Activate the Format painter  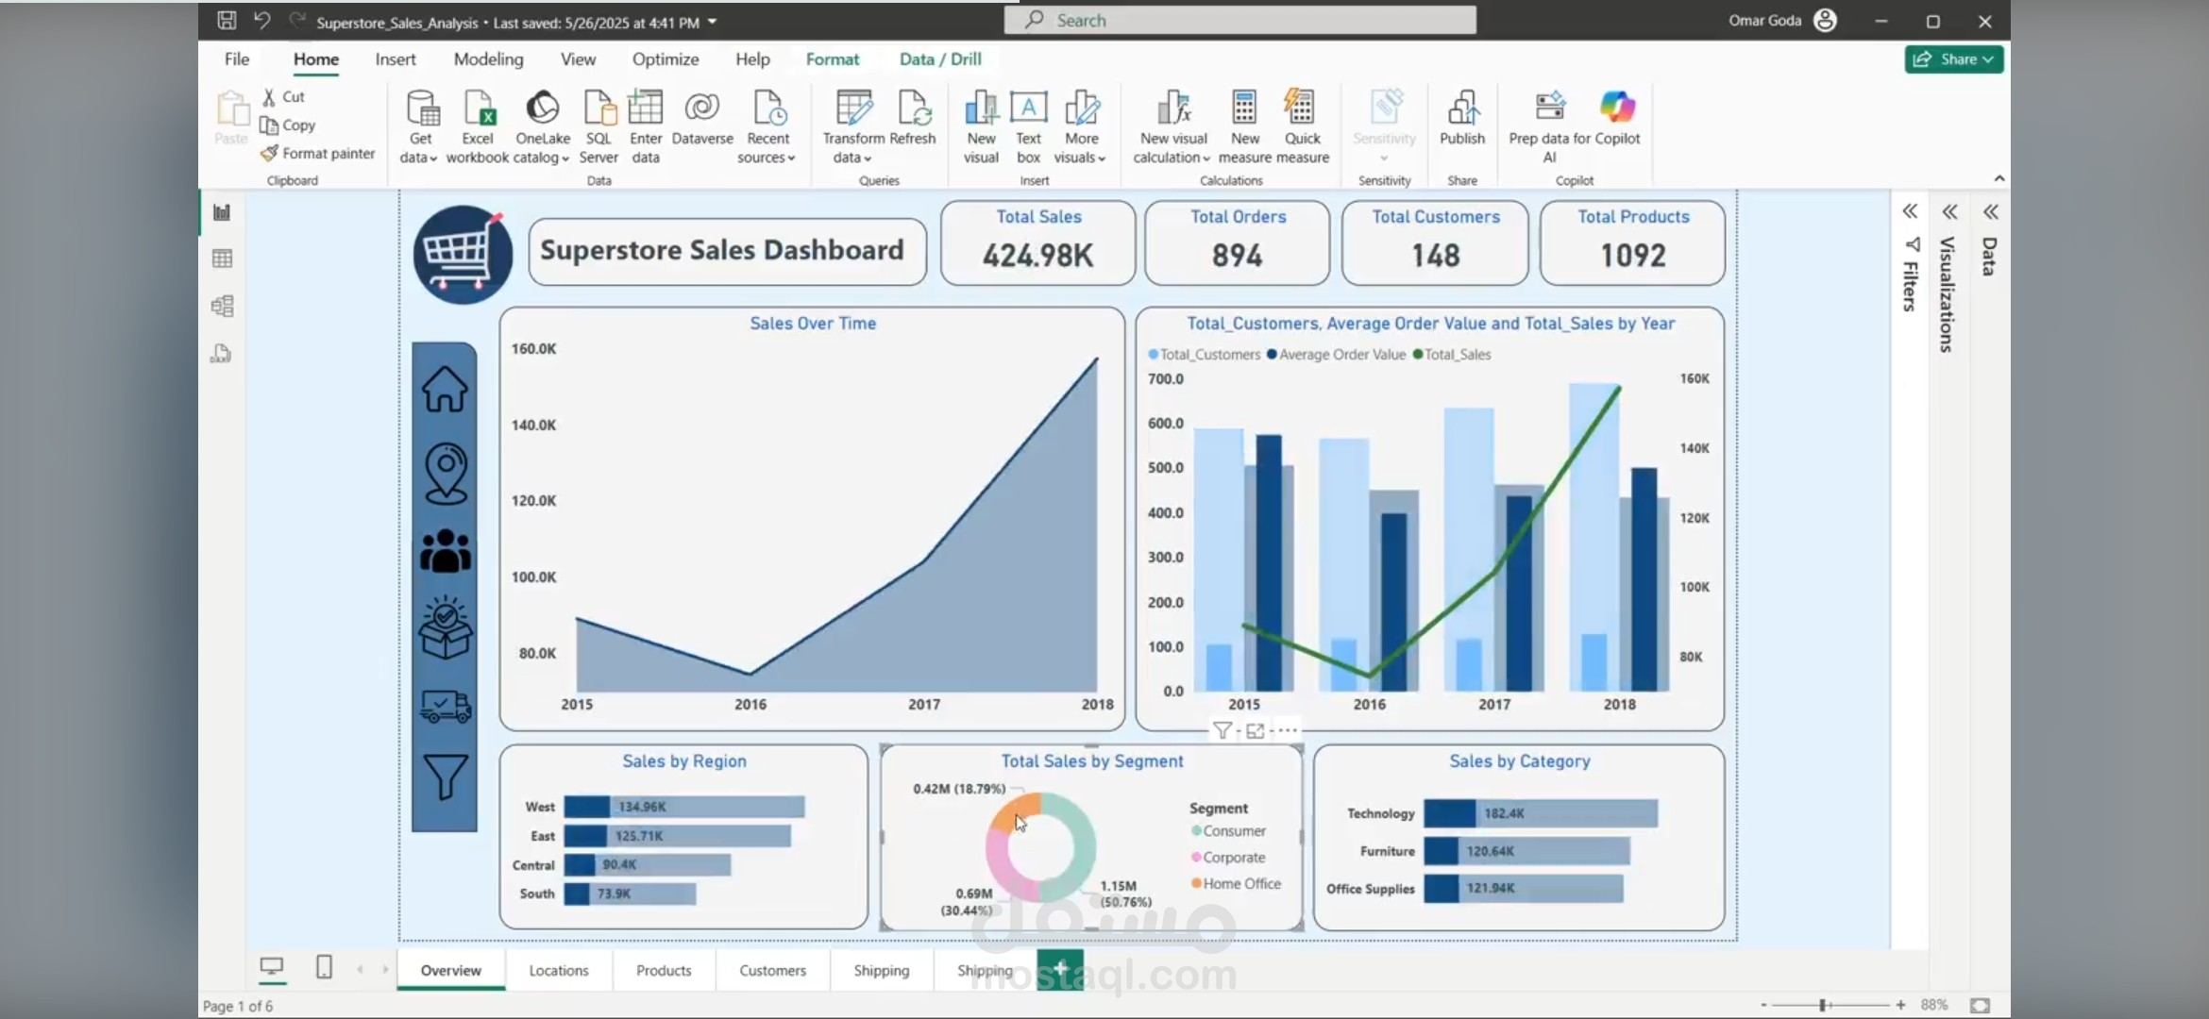[318, 153]
